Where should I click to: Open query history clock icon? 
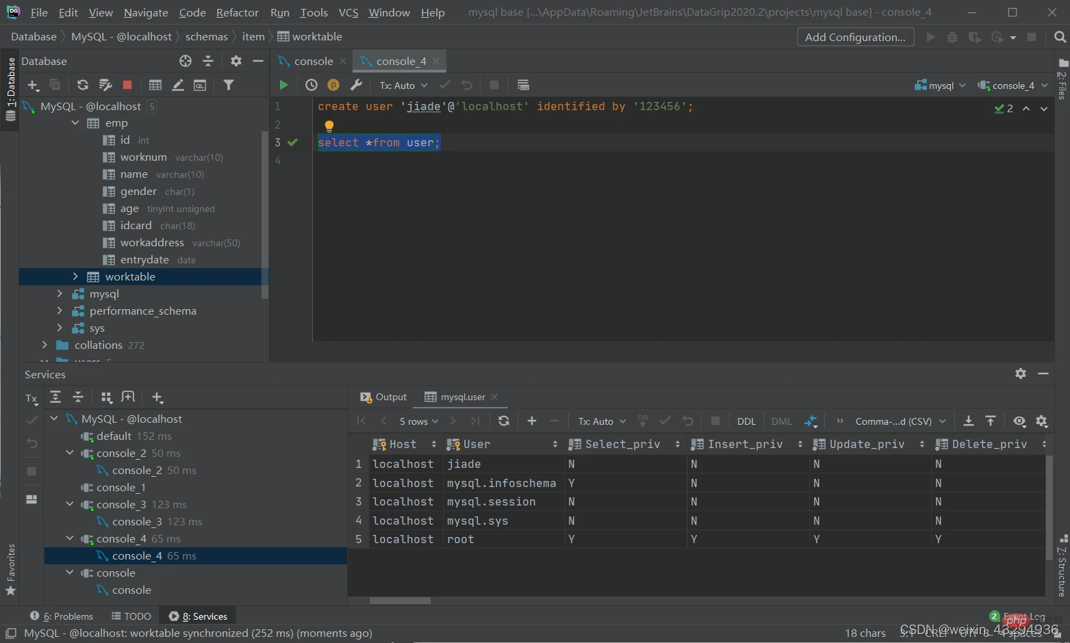pos(311,85)
